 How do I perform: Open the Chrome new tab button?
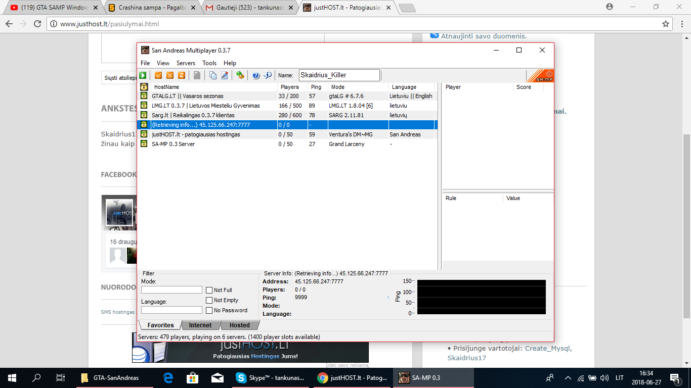coord(407,8)
